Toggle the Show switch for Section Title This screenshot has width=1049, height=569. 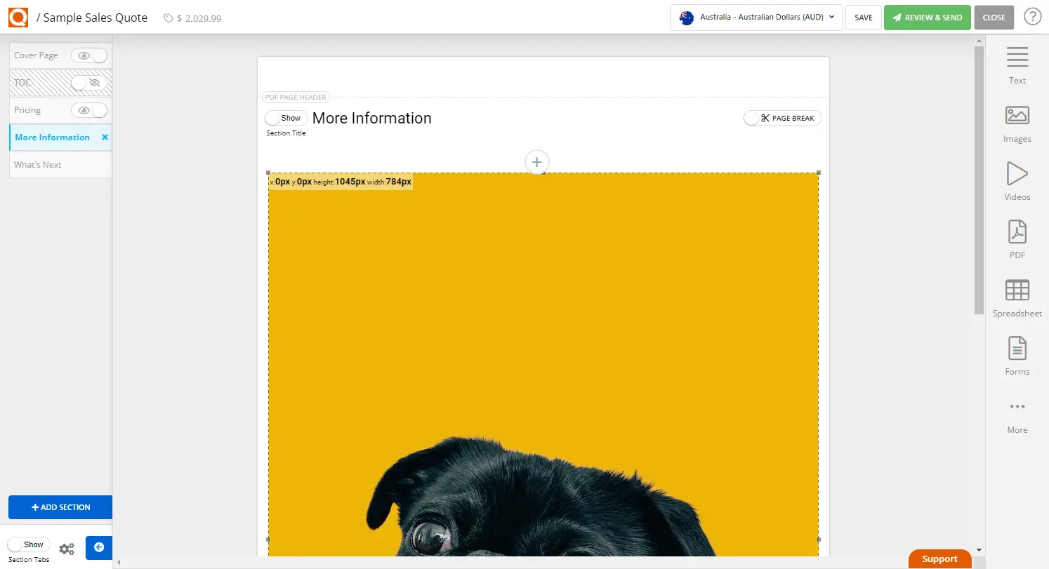tap(285, 118)
